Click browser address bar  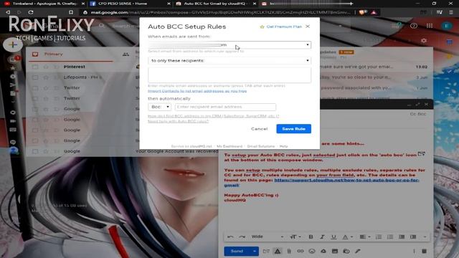pyautogui.click(x=219, y=12)
